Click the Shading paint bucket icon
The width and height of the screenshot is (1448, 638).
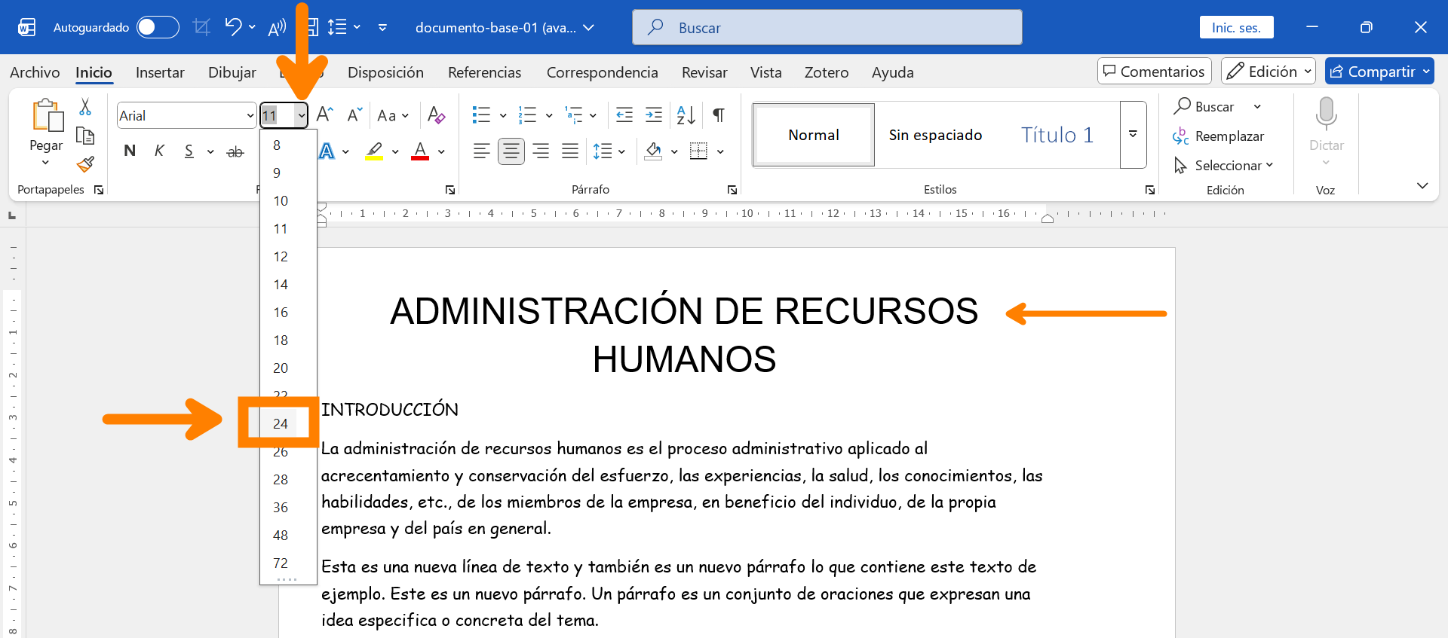click(x=653, y=151)
